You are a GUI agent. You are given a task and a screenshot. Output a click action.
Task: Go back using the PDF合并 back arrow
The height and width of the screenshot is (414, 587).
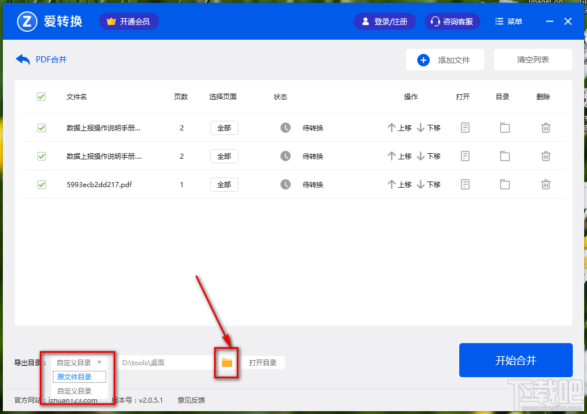tap(22, 58)
